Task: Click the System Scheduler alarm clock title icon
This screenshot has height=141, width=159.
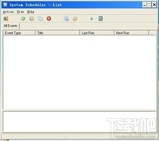Action: 5,5
